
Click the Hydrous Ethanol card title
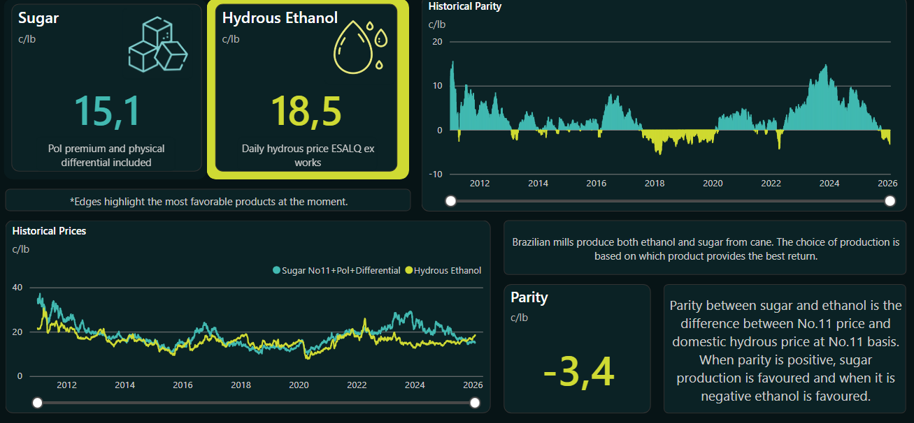(280, 18)
